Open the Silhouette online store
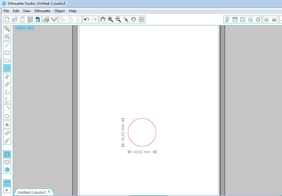The height and width of the screenshot is (196, 282). pyautogui.click(x=7, y=170)
